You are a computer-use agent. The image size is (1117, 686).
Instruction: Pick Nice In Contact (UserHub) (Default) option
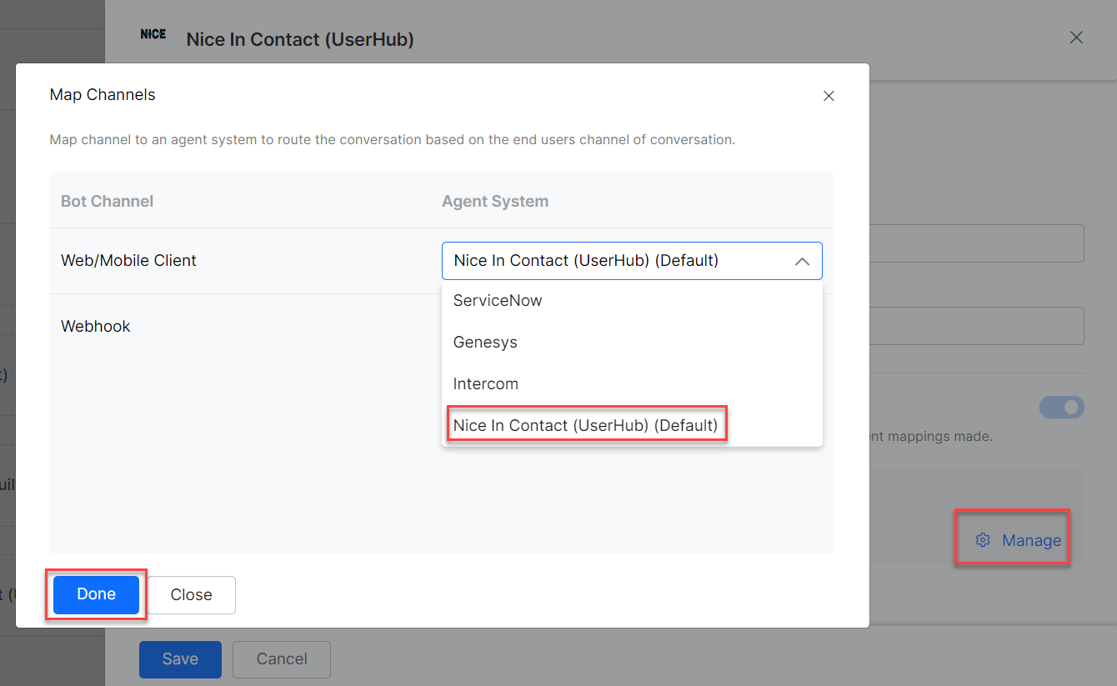click(x=632, y=425)
